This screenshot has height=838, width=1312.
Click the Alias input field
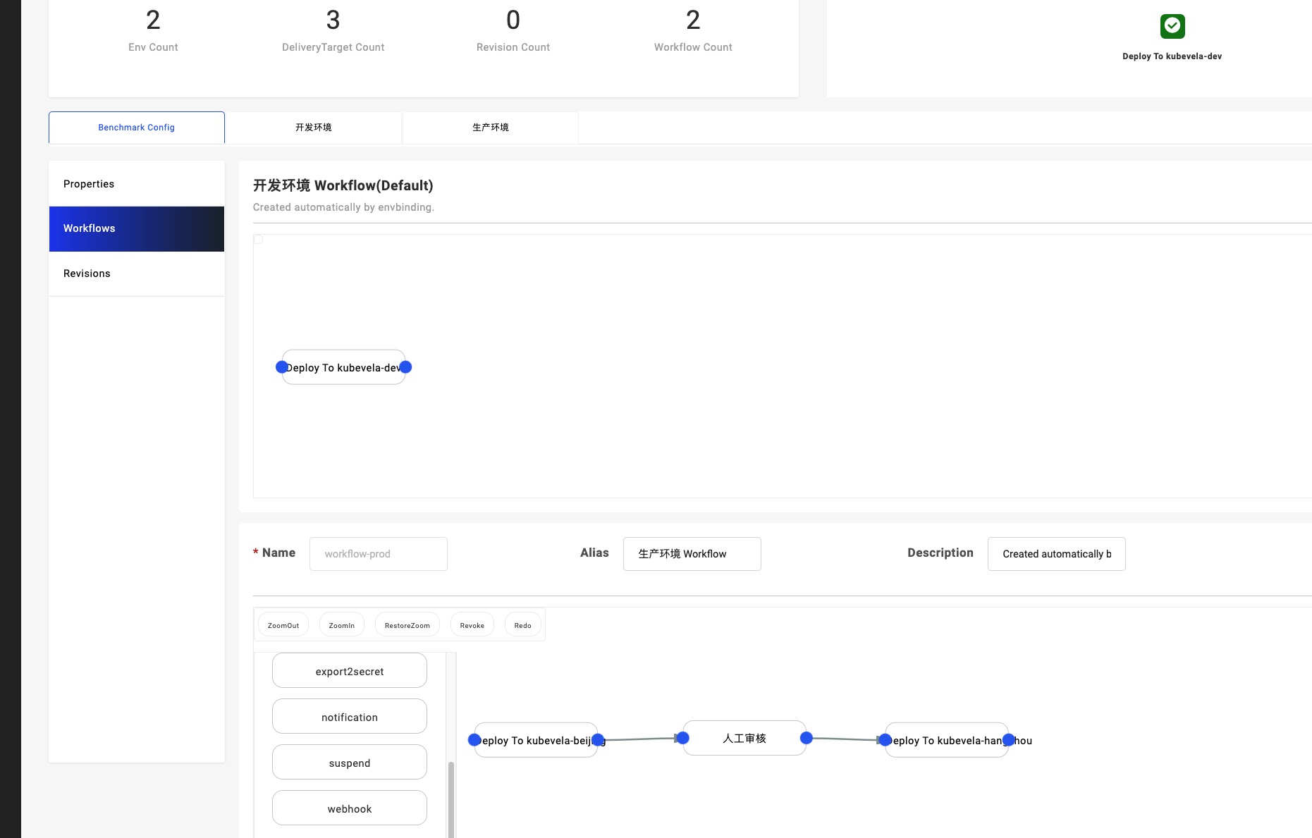point(692,554)
